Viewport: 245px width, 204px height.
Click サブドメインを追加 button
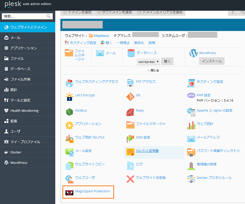pyautogui.click(x=114, y=13)
